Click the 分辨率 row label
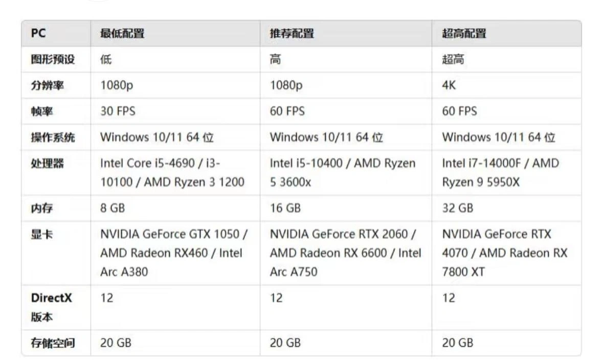This screenshot has width=603, height=362. click(x=48, y=86)
